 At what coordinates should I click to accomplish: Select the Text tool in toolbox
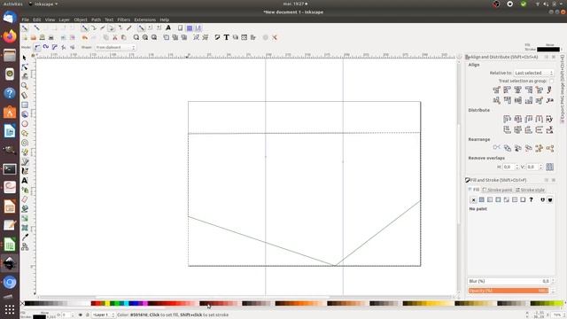[25, 181]
